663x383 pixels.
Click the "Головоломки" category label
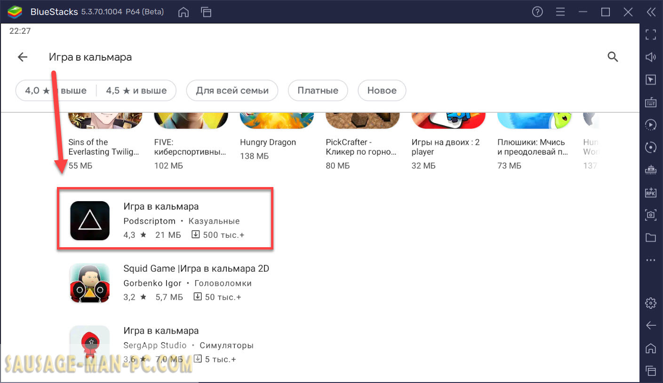(223, 283)
